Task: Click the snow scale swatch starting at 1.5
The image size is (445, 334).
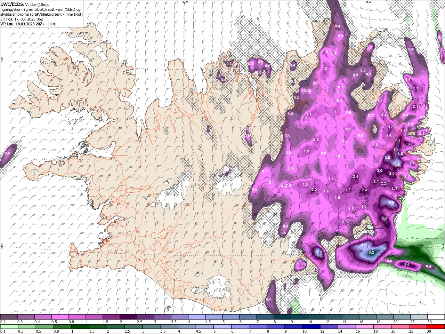Action: pyautogui.click(x=111, y=317)
